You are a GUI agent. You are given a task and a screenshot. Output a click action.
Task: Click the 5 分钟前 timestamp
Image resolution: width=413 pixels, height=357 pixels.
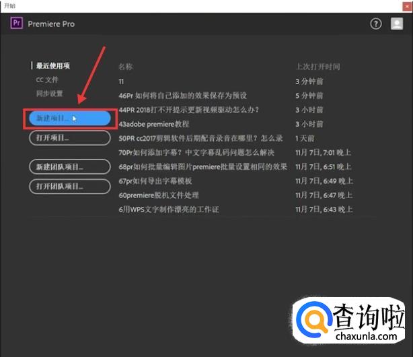309,96
